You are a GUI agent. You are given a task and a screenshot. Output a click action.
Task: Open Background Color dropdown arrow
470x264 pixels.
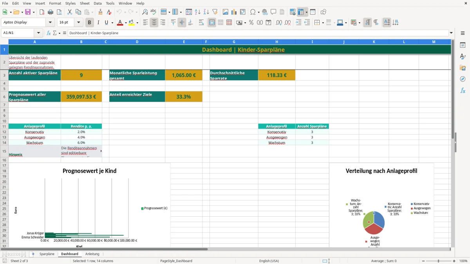pos(137,23)
